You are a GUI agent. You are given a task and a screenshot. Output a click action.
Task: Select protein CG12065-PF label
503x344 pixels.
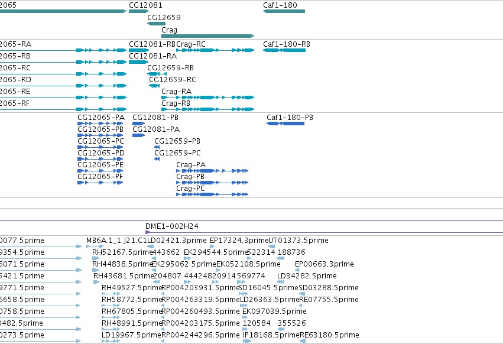(100, 177)
